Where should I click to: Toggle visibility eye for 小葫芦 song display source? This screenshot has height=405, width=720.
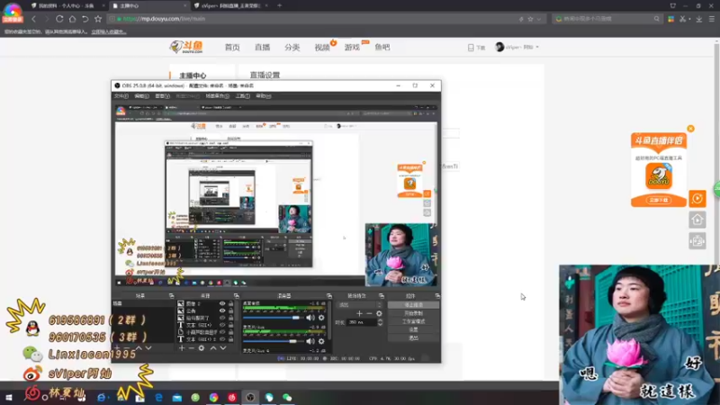tap(222, 331)
